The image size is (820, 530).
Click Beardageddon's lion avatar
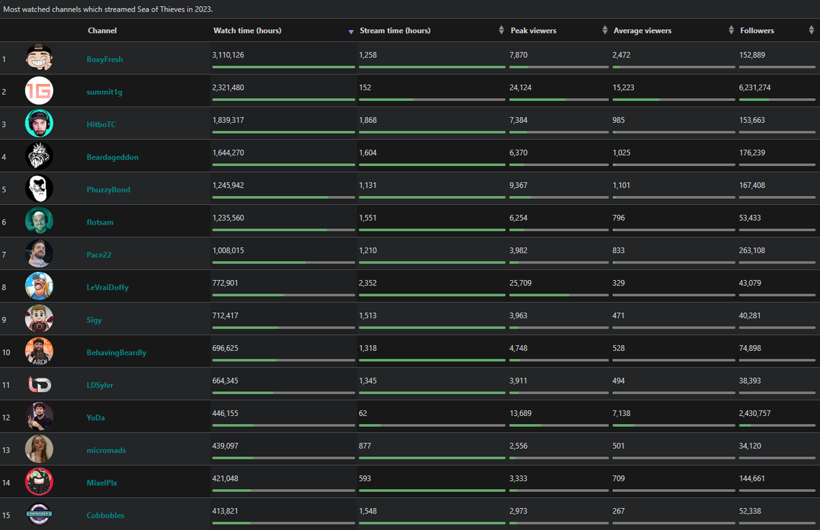[x=39, y=156]
